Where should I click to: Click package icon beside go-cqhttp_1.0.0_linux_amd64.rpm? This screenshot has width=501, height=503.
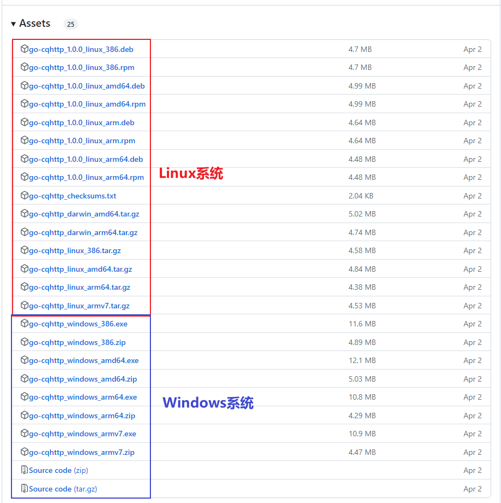25,104
